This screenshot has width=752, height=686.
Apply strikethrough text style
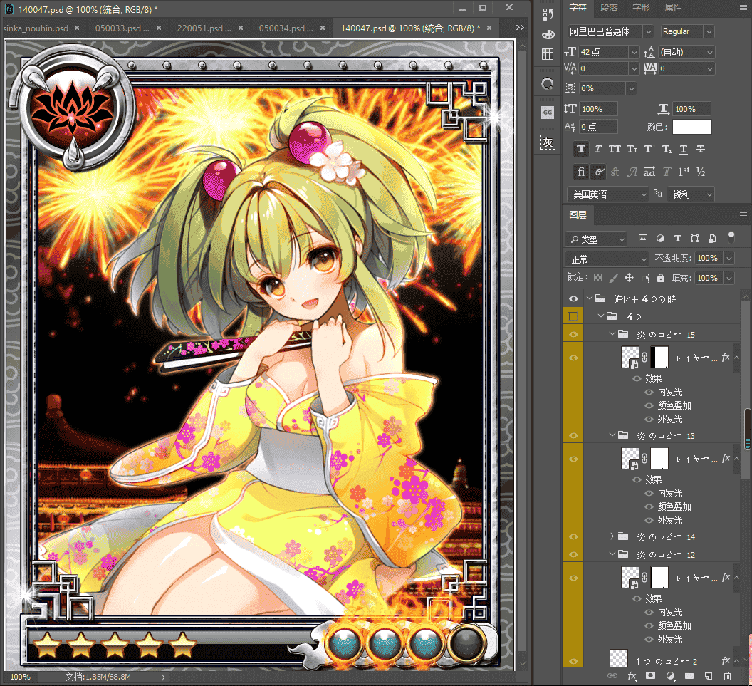701,149
